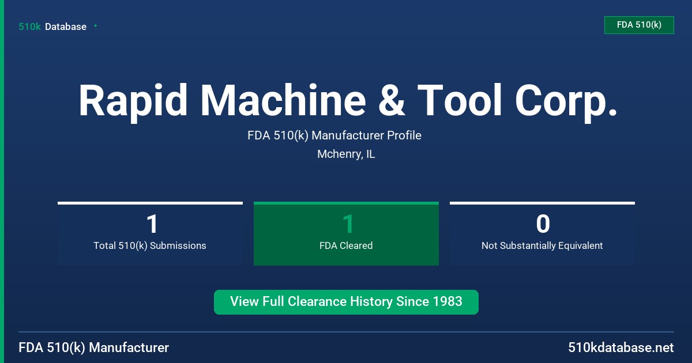The image size is (692, 363).
Task: Click the FDA 510(k) Manufacturer footer text
Action: (x=94, y=347)
